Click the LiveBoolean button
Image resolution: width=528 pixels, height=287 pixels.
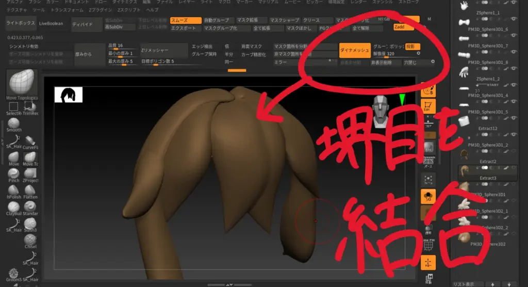(51, 23)
